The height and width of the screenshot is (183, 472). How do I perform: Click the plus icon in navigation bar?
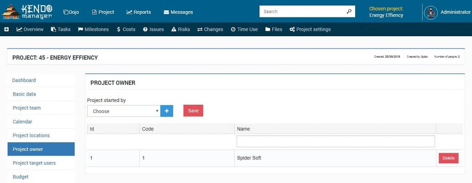point(7,29)
